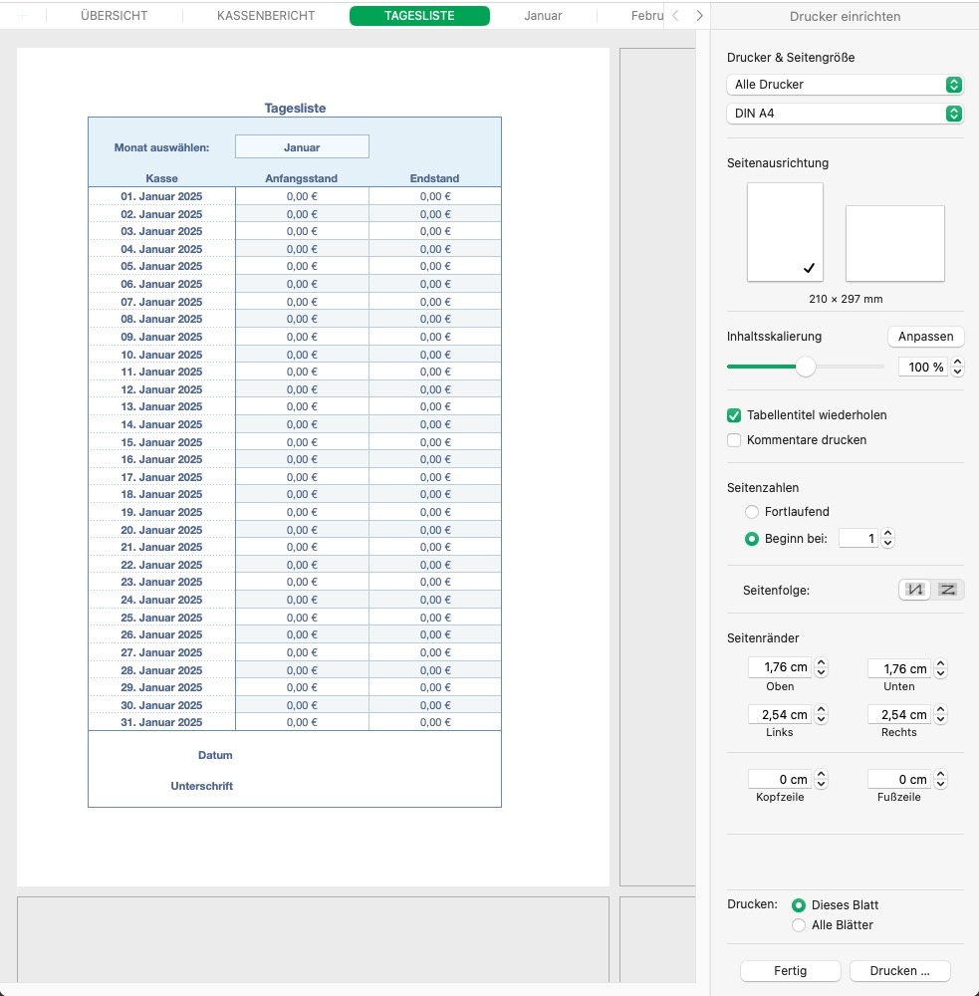Increase the page number with the stepper
Screen dimensions: 979x996
pos(886,533)
